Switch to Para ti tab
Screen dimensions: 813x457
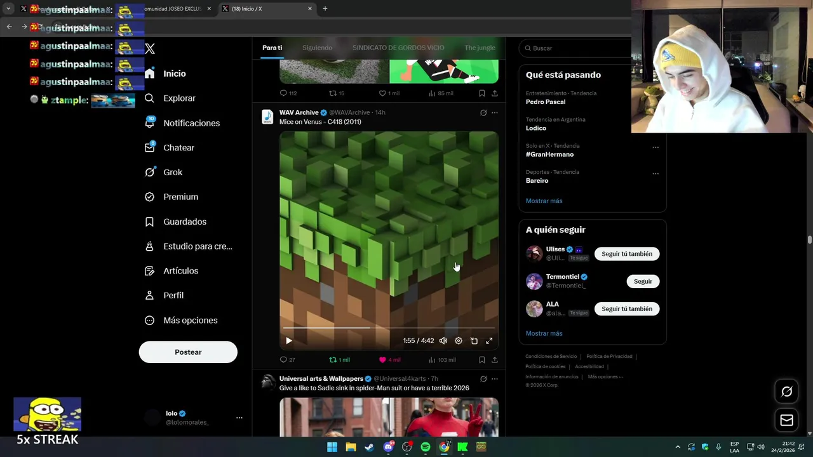point(272,48)
